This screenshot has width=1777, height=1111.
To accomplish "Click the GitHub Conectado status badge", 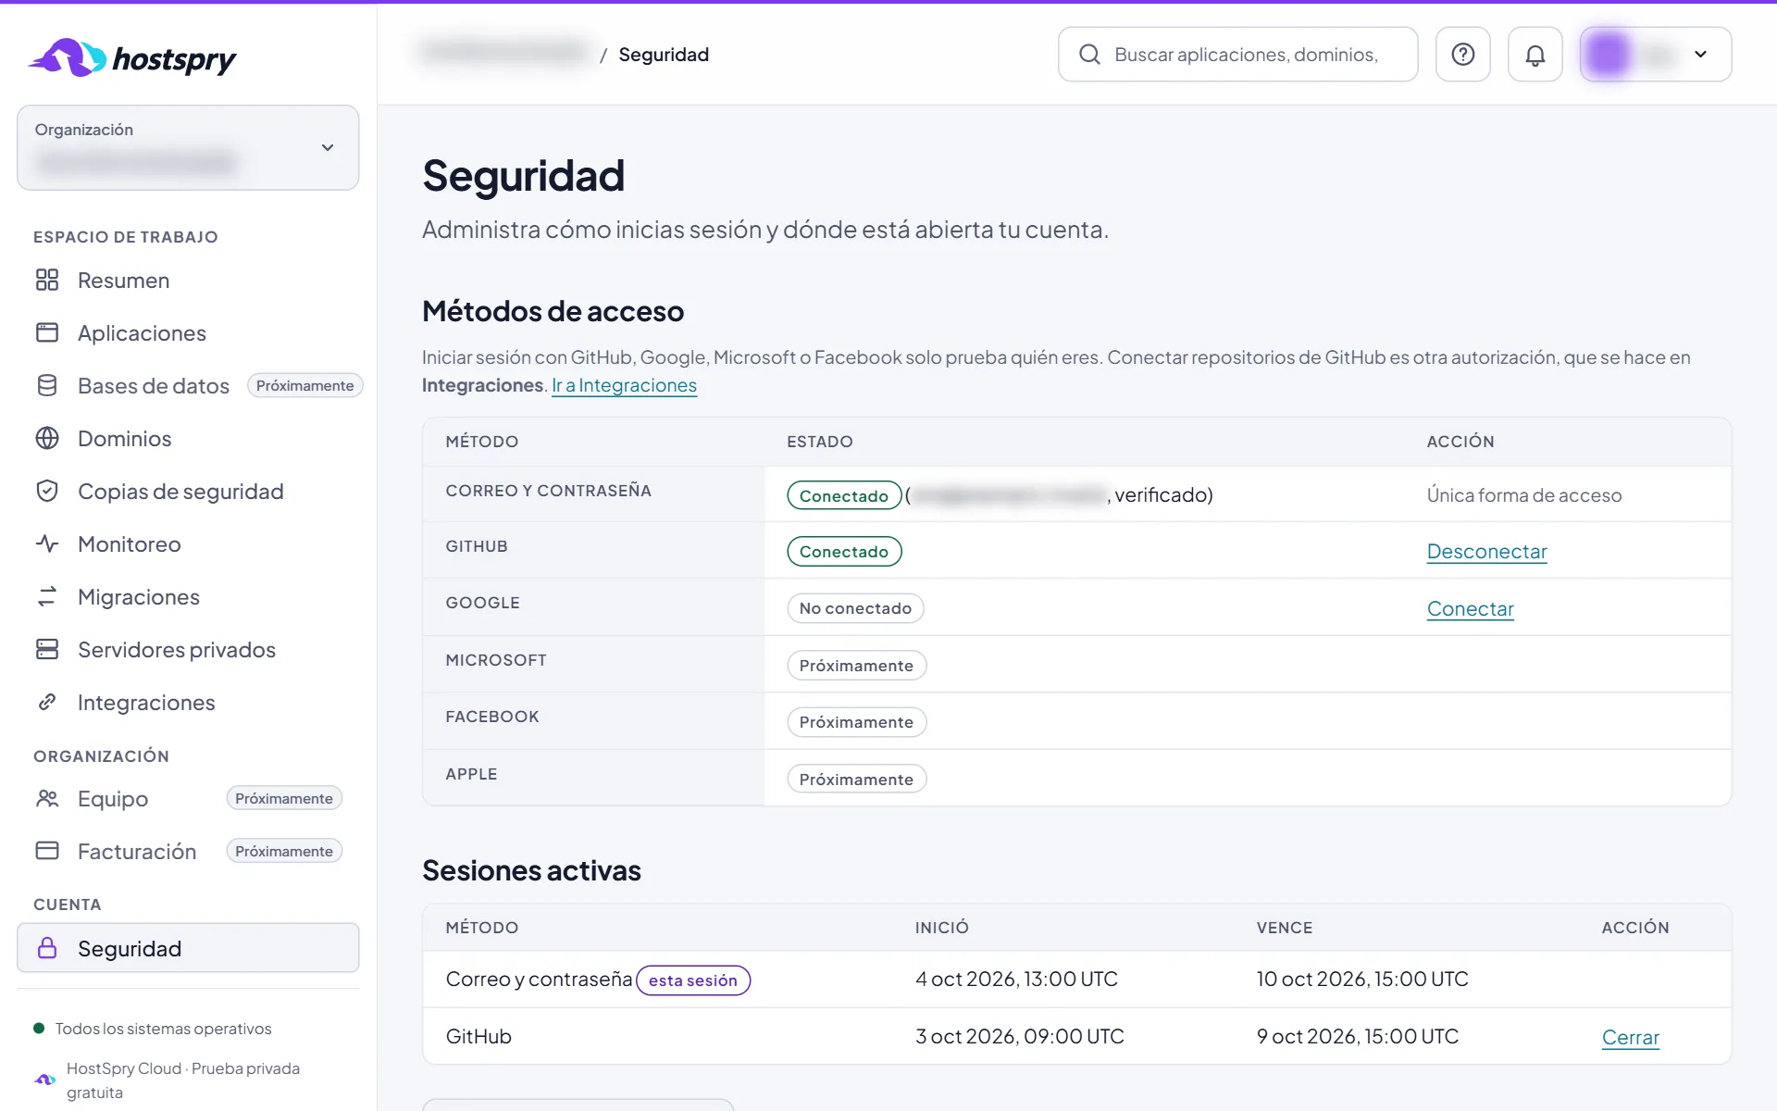I will click(x=844, y=551).
